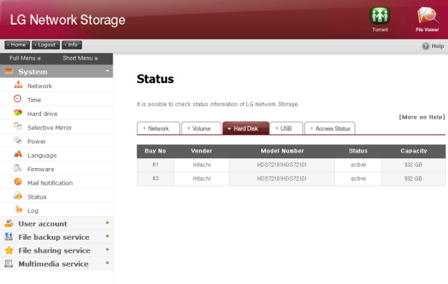Select the Time clock icon
448x284 pixels.
pos(18,99)
